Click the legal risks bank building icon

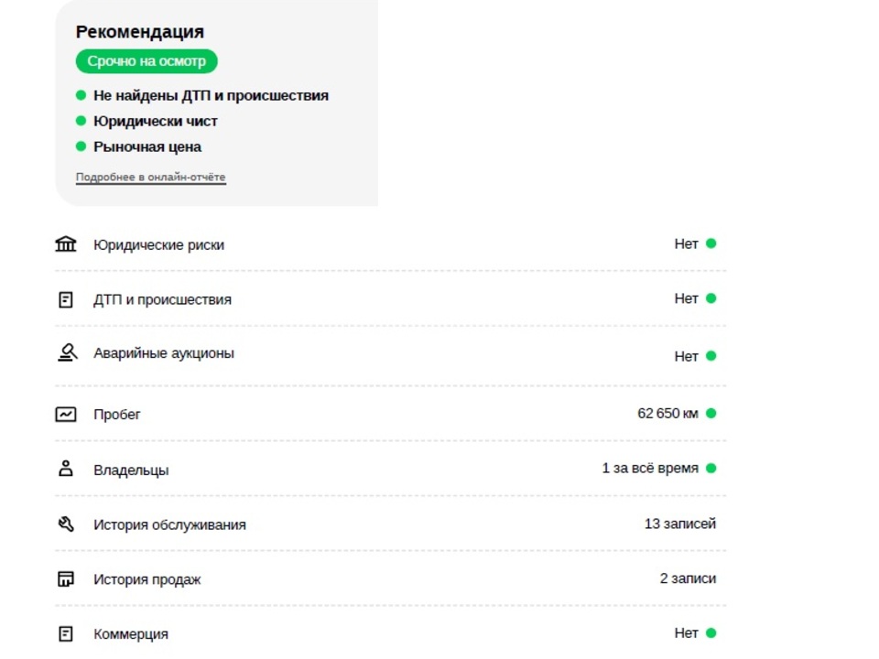tap(66, 243)
